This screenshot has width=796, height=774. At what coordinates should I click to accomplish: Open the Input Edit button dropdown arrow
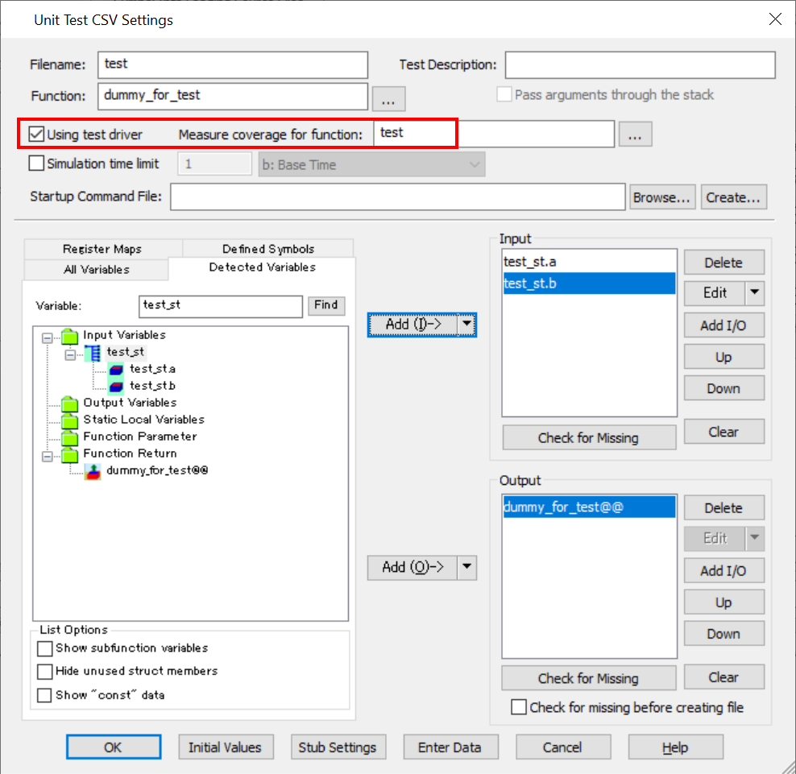pos(755,292)
